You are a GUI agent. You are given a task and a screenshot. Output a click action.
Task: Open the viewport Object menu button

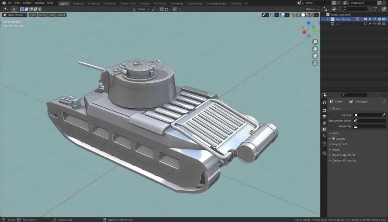coord(61,15)
